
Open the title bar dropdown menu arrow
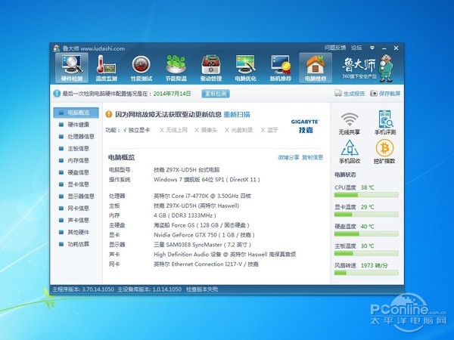372,48
